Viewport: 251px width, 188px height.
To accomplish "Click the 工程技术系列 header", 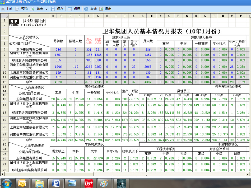I will point(166,149).
